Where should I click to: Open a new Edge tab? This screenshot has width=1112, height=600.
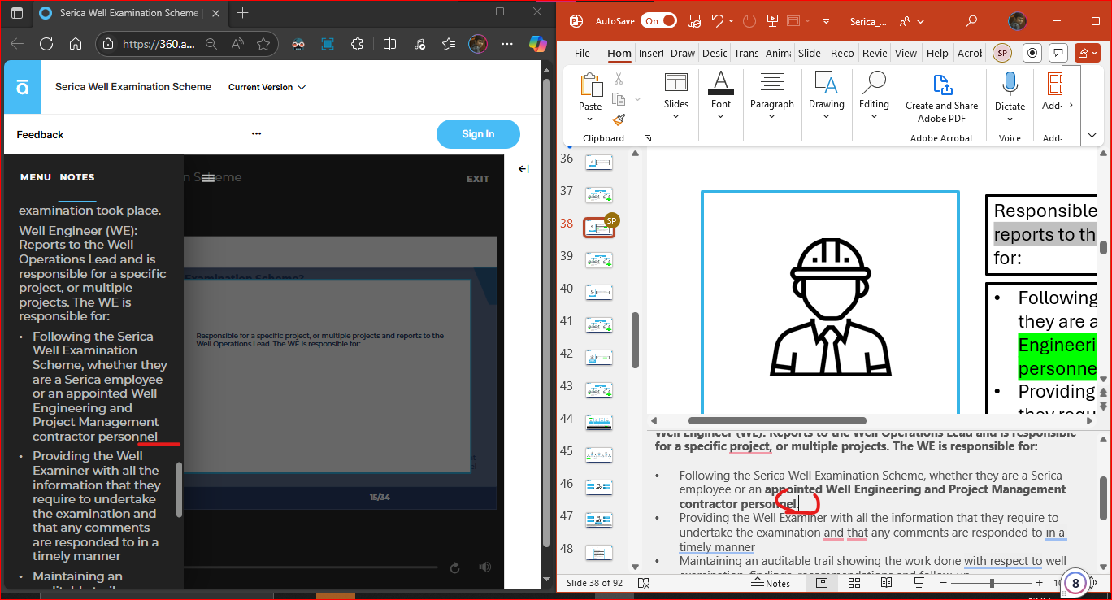242,13
